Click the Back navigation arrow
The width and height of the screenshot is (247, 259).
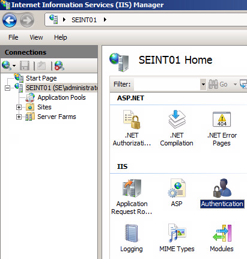(10, 20)
